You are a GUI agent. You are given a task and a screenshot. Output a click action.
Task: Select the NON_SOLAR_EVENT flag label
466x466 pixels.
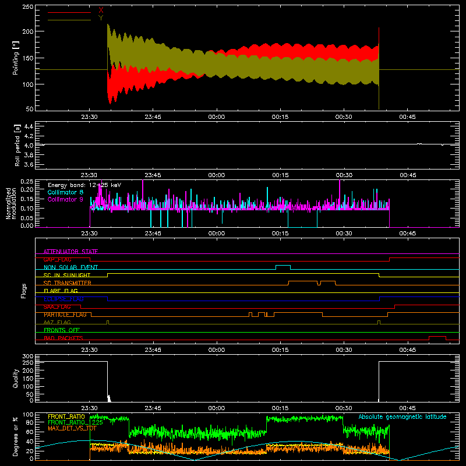point(70,267)
